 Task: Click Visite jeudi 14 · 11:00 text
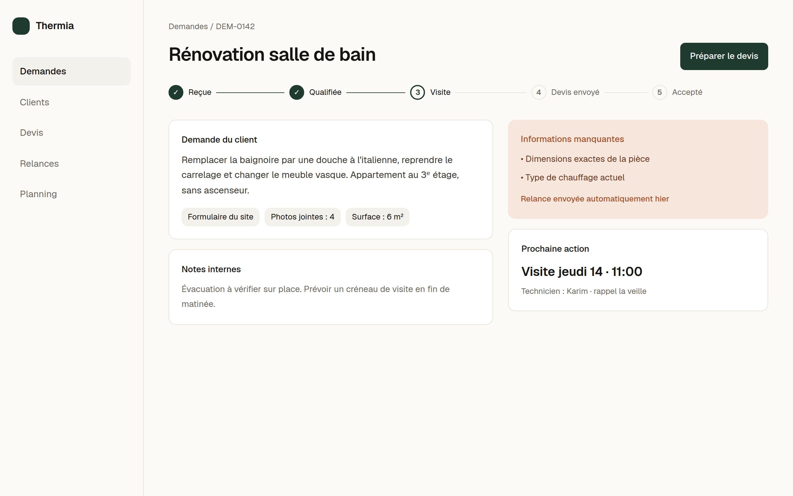582,272
